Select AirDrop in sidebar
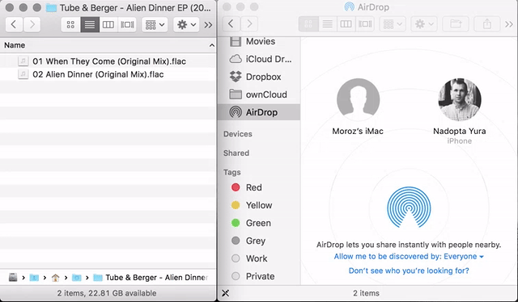518x302 pixels. [x=259, y=112]
